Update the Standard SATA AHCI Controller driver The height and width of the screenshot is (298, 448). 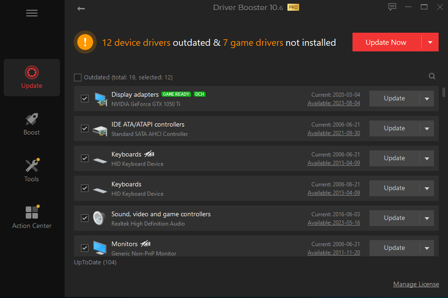(394, 128)
